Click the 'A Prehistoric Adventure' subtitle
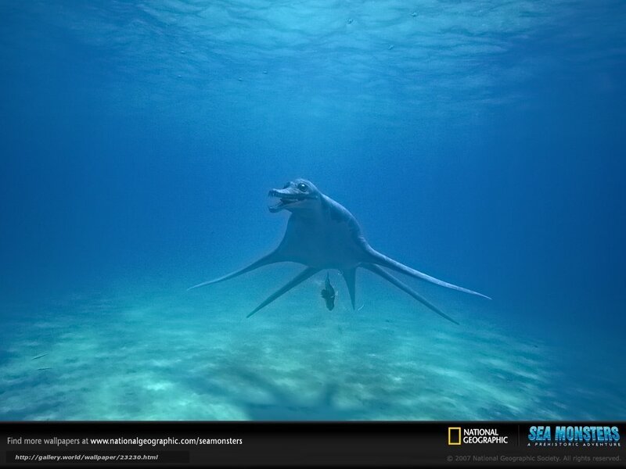This screenshot has width=626, height=469. point(574,444)
